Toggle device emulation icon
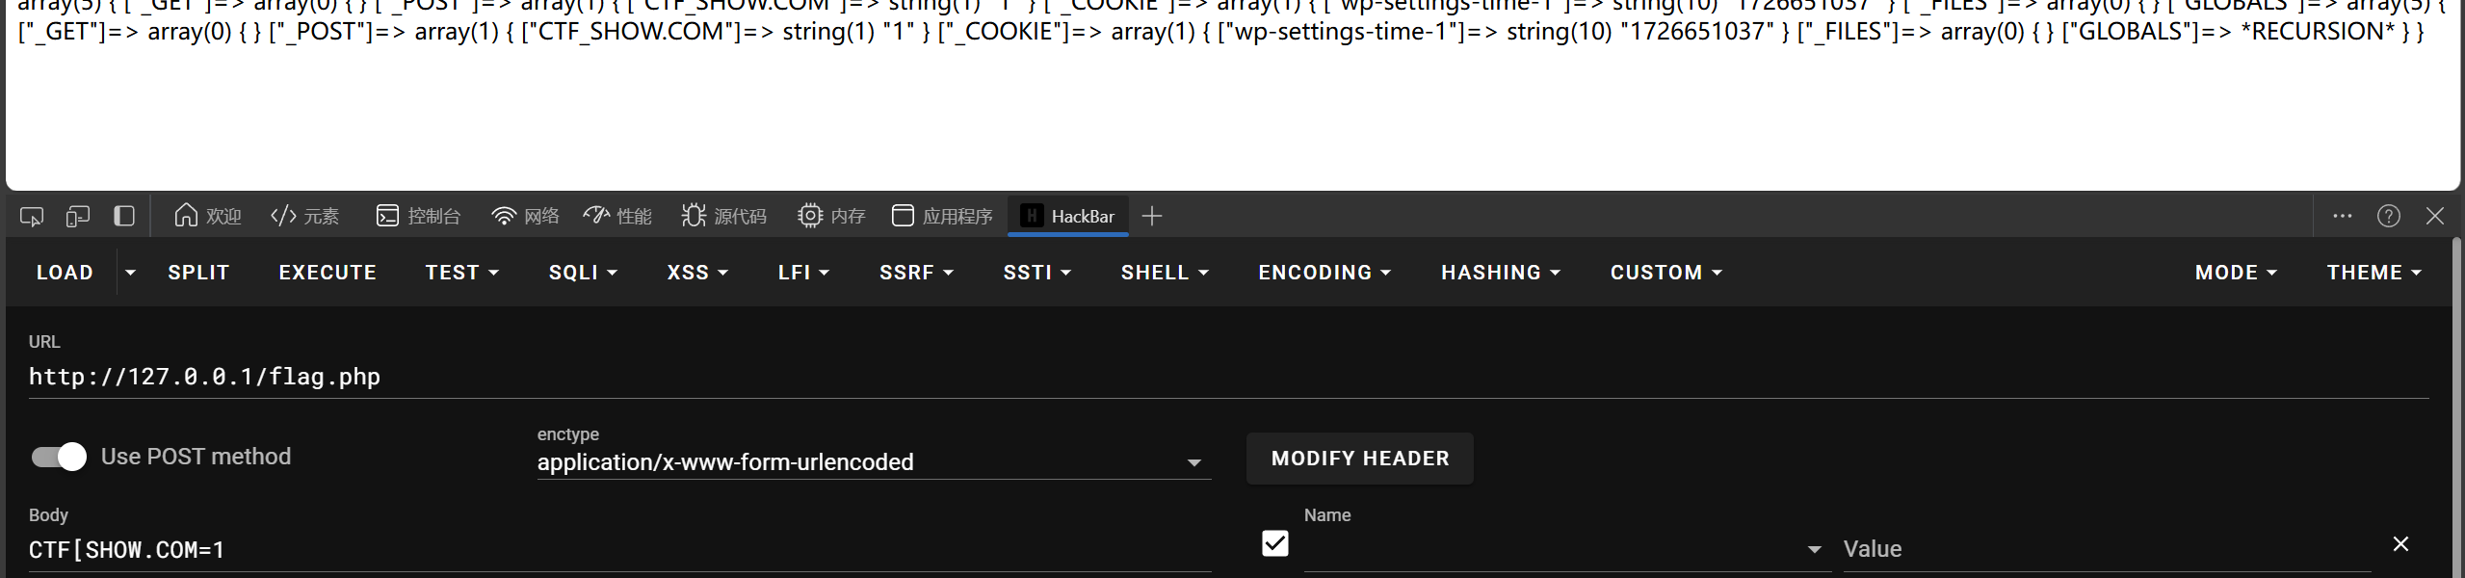Viewport: 2465px width, 578px height. point(78,217)
